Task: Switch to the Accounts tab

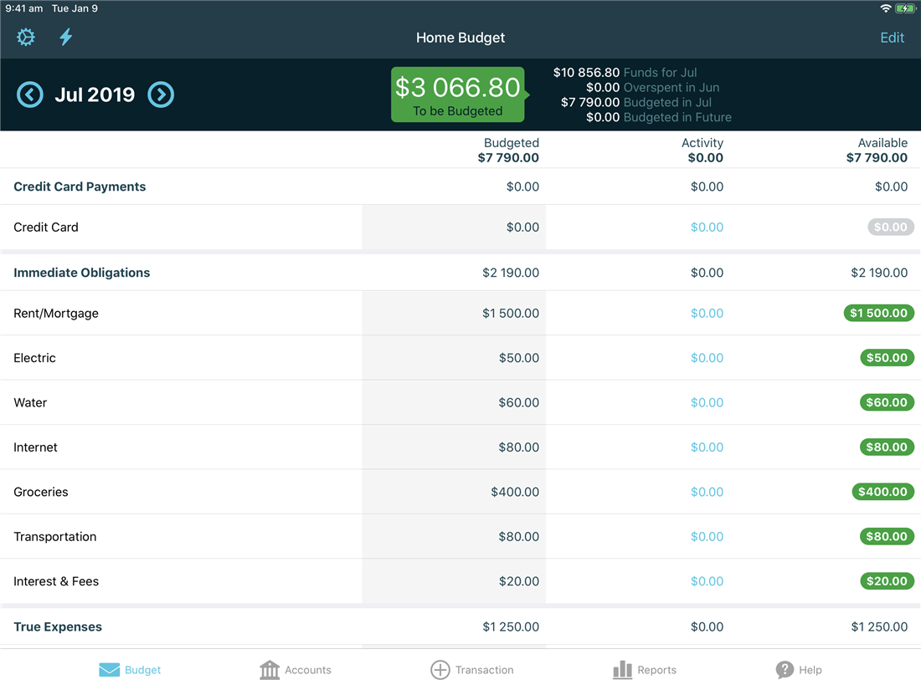Action: pos(295,669)
